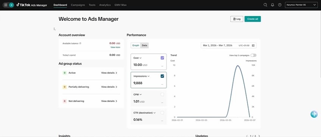Click the yellow Partially delivering status badge
Image resolution: width=321 pixels, height=137 pixels.
[x=65, y=87]
